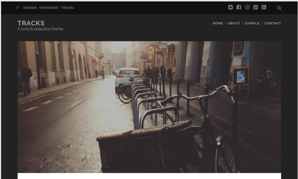
Task: Open the Facebook social icon
Action: (x=239, y=7)
